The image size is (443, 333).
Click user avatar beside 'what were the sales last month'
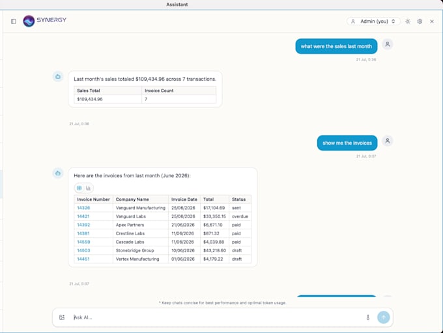[x=388, y=44]
